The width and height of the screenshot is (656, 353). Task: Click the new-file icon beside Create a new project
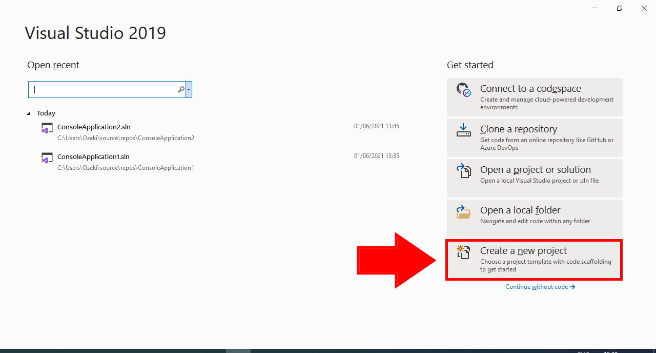[463, 252]
